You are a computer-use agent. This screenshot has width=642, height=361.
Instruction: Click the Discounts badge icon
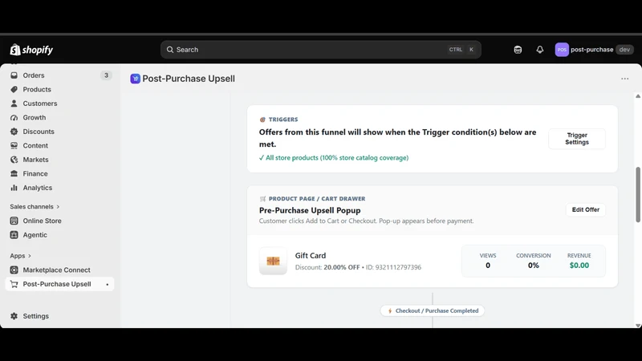point(14,132)
